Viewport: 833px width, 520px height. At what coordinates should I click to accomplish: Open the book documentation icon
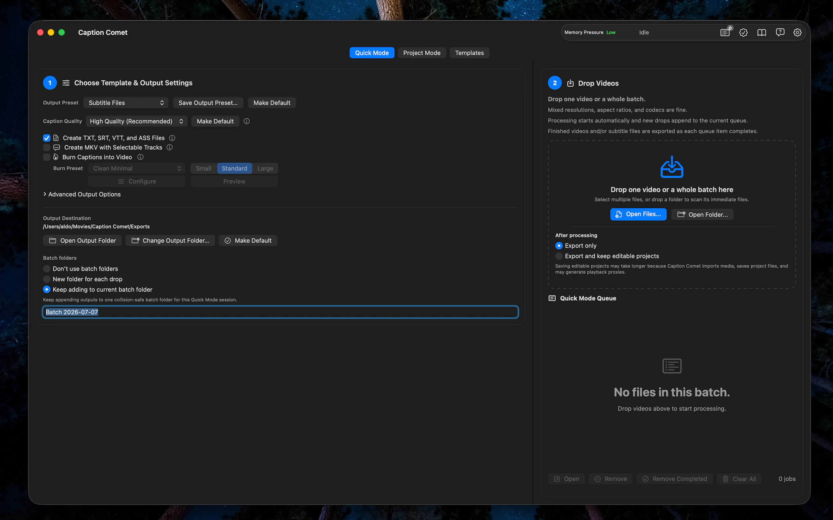pos(761,32)
